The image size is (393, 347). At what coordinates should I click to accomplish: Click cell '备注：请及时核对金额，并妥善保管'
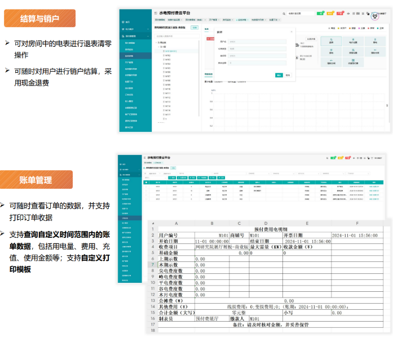coord(271,324)
